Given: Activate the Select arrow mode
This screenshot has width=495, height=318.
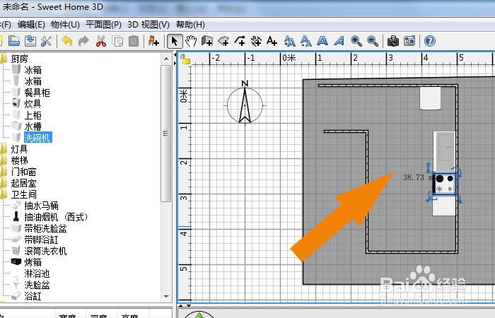Looking at the screenshot, I should tap(175, 41).
